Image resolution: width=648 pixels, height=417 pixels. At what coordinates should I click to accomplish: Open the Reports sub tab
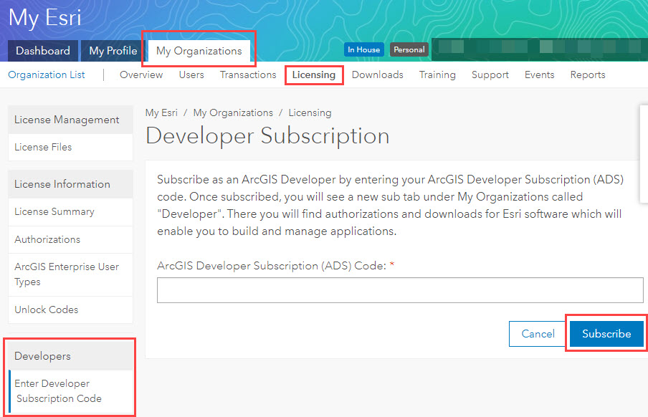pyautogui.click(x=588, y=75)
